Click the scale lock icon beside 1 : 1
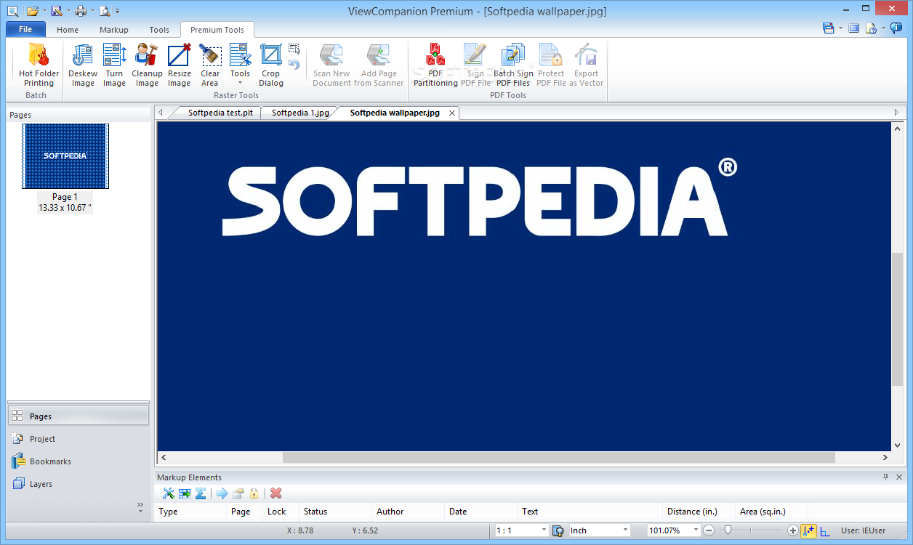 pos(558,530)
